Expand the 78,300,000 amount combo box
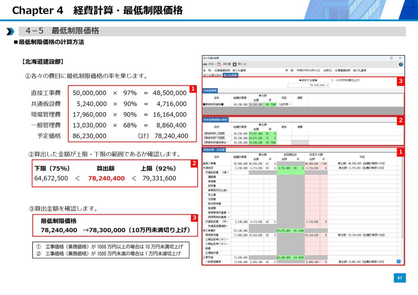The image size is (418, 295). pos(327,85)
